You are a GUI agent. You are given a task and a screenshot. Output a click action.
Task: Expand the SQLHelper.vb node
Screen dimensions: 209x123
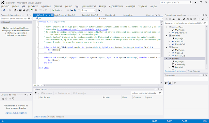[x=169, y=33]
